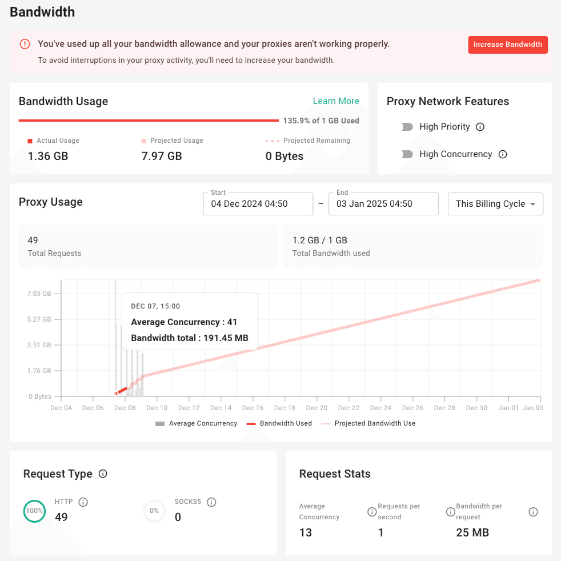Image resolution: width=561 pixels, height=561 pixels.
Task: Click the End date field
Action: (x=383, y=204)
